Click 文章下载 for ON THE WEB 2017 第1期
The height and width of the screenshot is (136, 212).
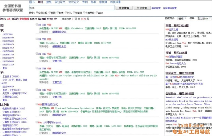[x=57, y=61]
